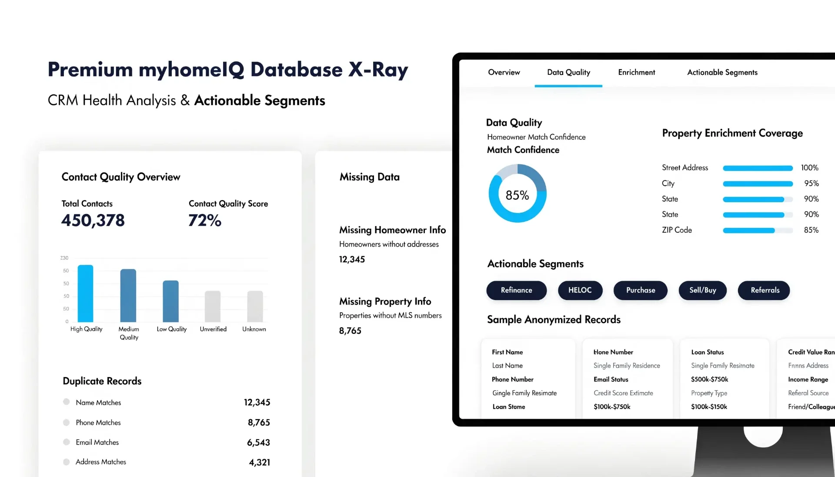Click the Unknown chart bar
Viewport: 835px width, 477px height.
[x=255, y=307]
